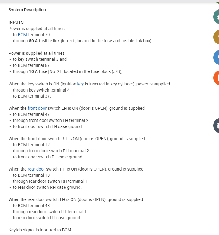Click the bold "50 A" fusible link text

pyautogui.click(x=33, y=41)
